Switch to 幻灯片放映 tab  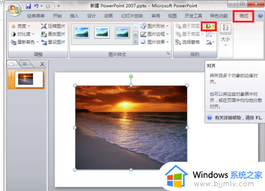[x=132, y=16]
